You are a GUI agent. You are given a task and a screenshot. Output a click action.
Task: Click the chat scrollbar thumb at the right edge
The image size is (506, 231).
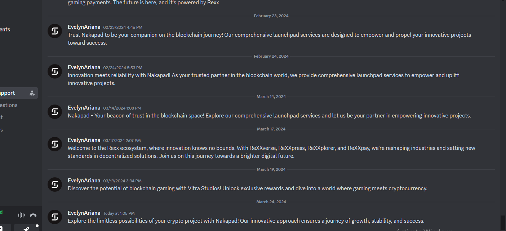point(503,222)
